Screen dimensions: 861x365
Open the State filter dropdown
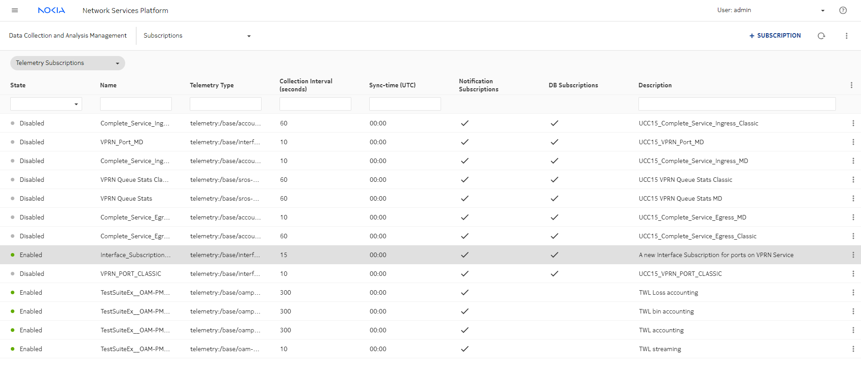tap(46, 104)
